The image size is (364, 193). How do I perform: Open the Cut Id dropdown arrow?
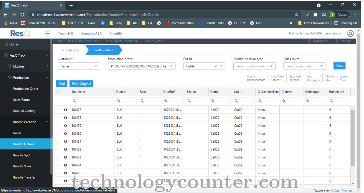[x=221, y=66]
